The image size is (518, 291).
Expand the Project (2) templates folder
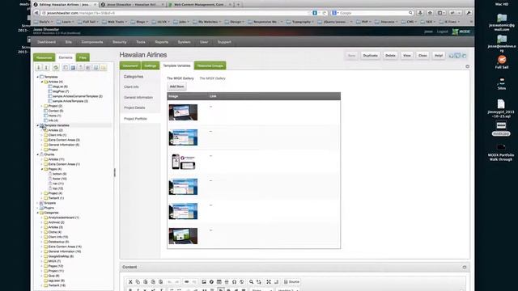point(42,106)
